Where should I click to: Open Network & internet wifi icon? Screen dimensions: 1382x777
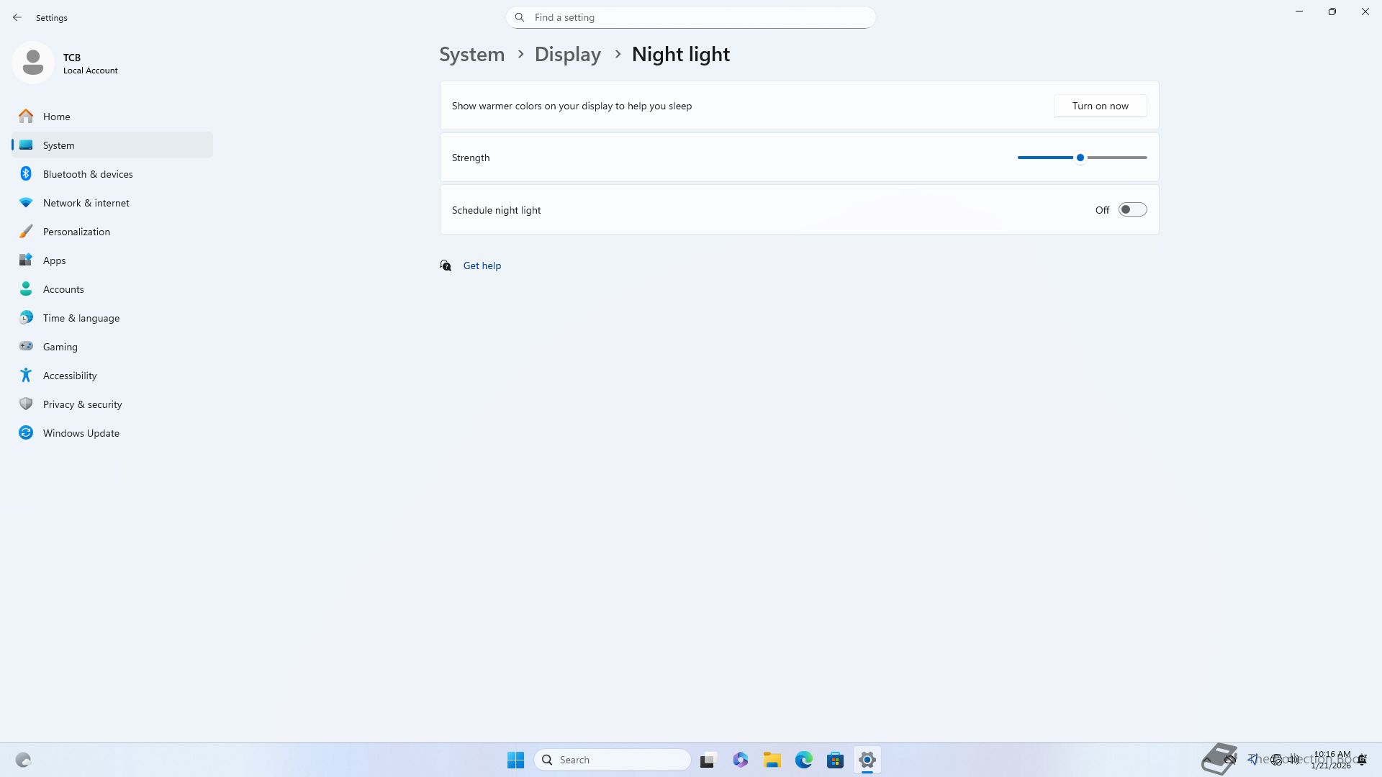(26, 202)
